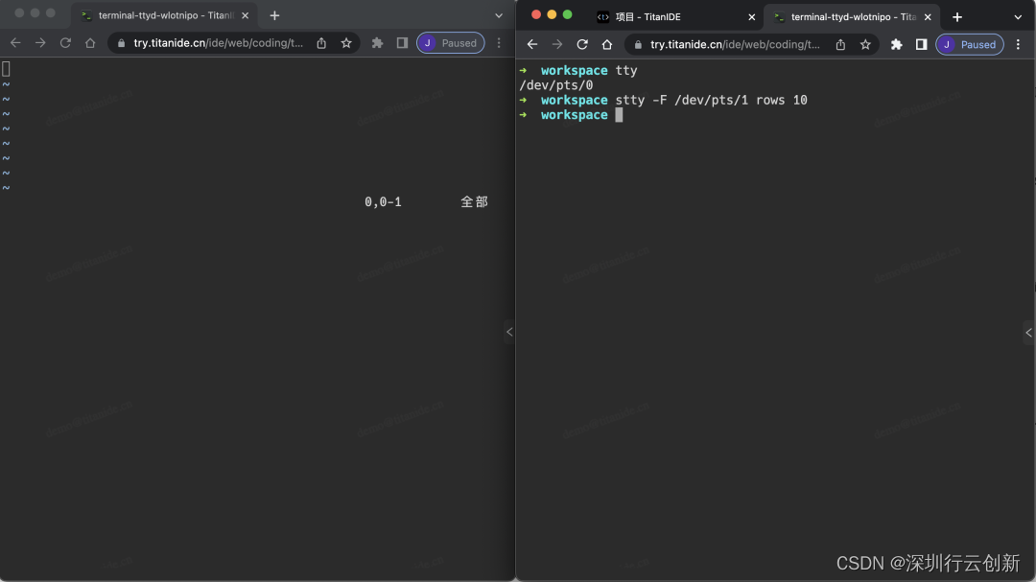Select terminal-ttyd-wlotnipo tab in left window

point(165,15)
